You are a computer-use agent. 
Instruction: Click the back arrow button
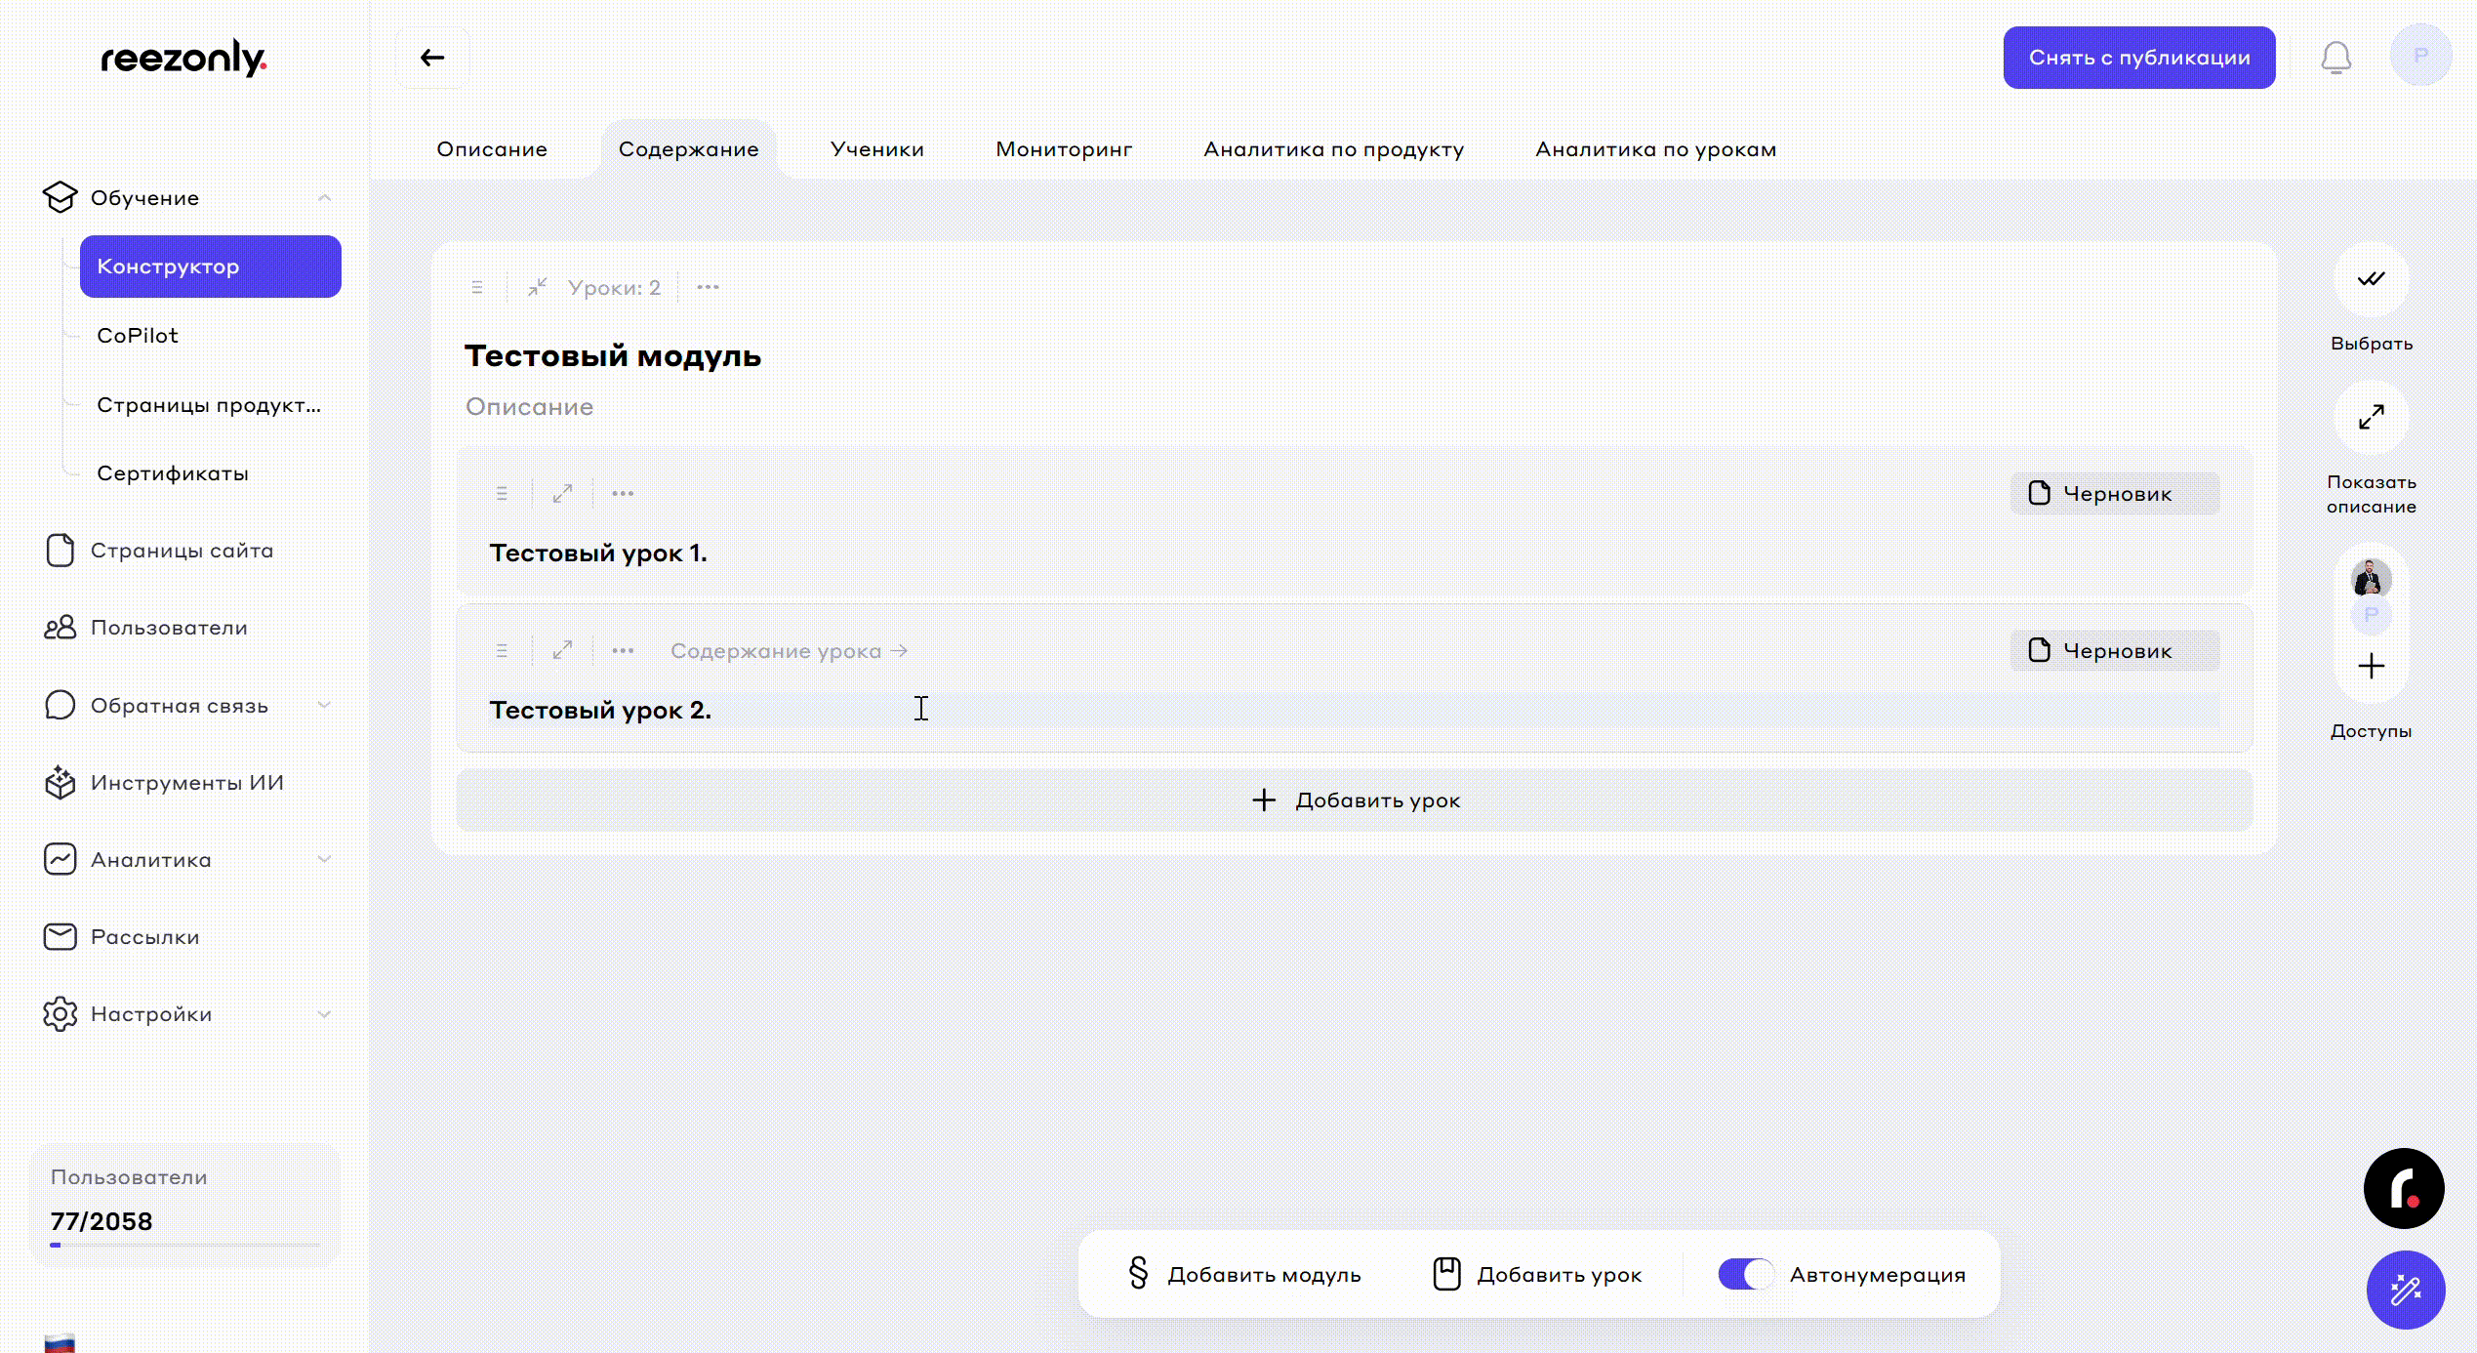pos(432,58)
